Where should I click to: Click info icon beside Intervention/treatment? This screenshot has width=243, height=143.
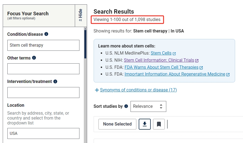55,81
